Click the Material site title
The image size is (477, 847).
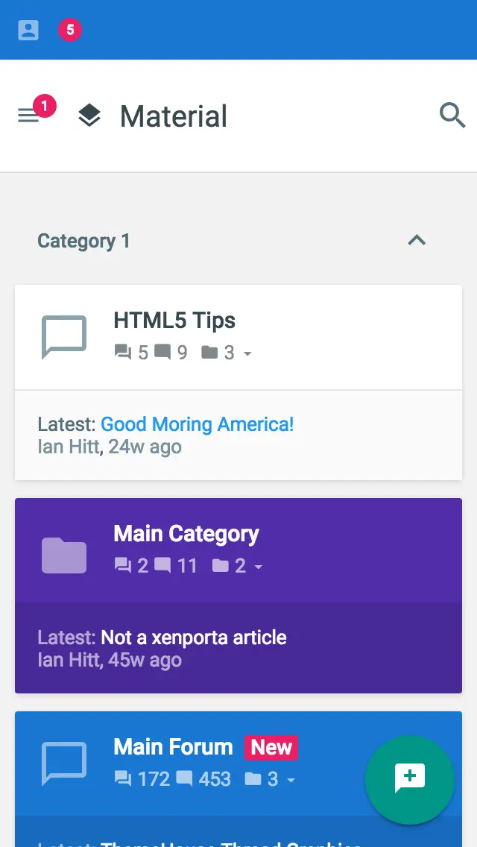pos(174,116)
